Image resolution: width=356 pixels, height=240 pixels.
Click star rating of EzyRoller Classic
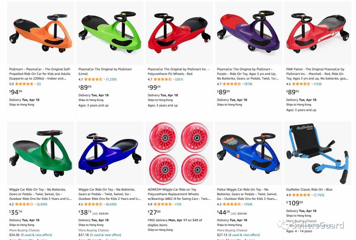pyautogui.click(x=301, y=195)
